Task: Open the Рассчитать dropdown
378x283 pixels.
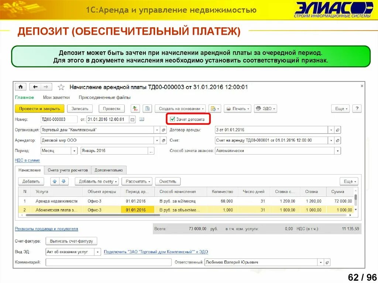Action: [137, 181]
